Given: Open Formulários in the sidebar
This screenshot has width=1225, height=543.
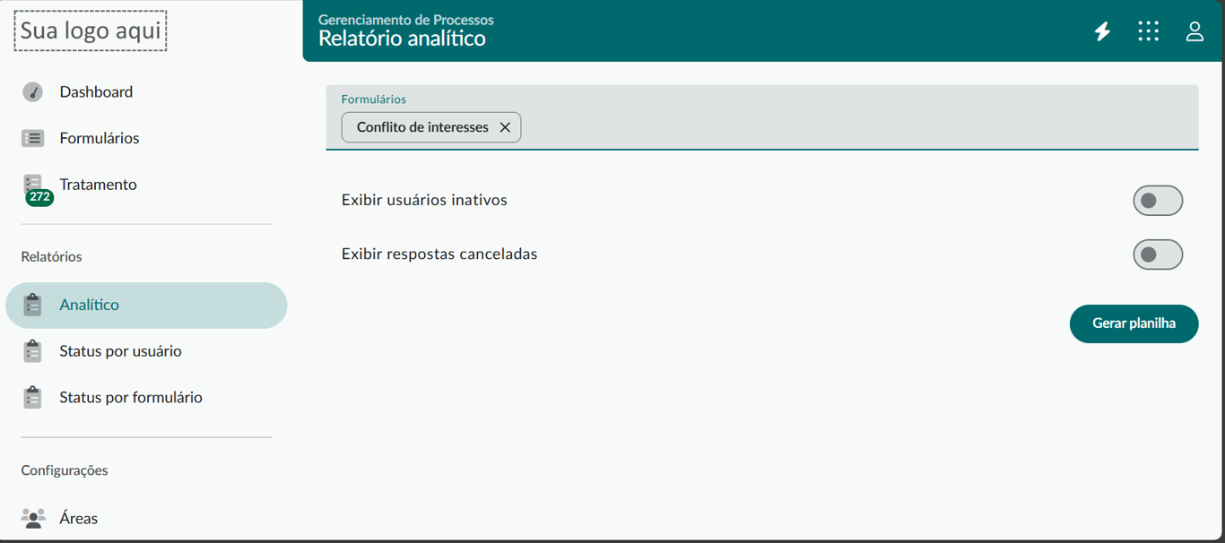Looking at the screenshot, I should coord(146,138).
